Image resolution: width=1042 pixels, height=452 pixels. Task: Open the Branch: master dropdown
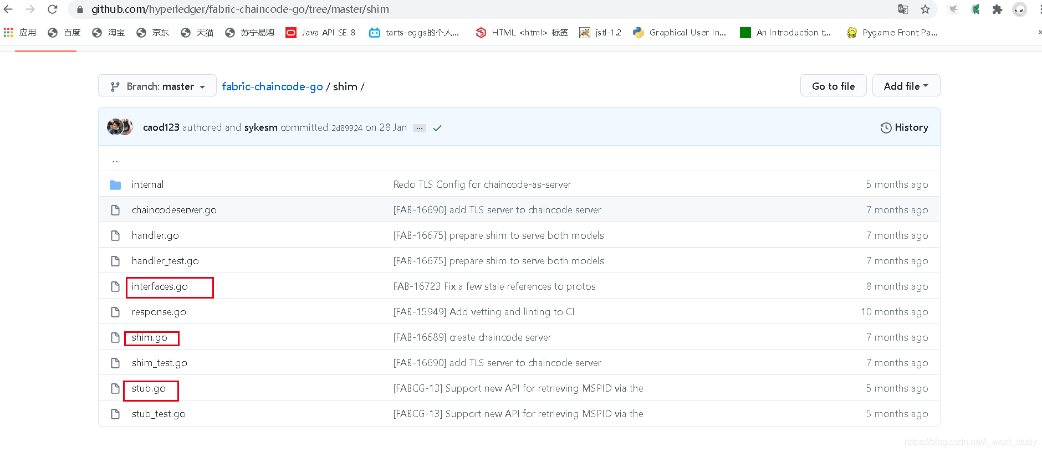tap(157, 86)
